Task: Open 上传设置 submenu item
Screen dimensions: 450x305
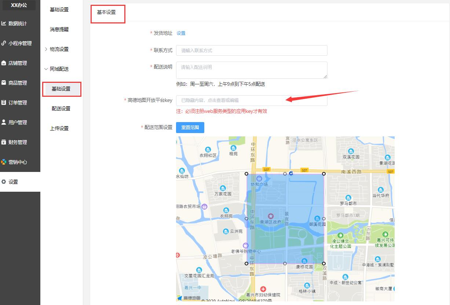Action: [x=59, y=128]
